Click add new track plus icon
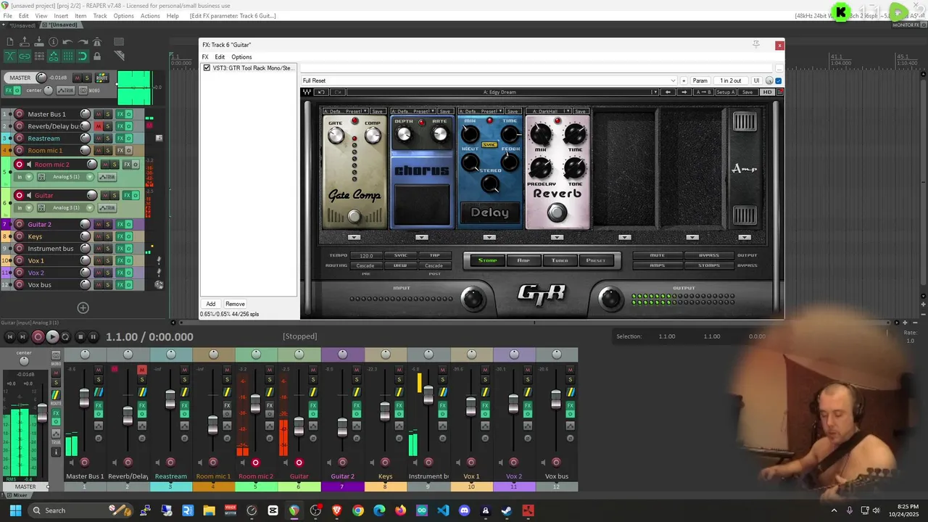Viewport: 928px width, 522px height. 83,308
